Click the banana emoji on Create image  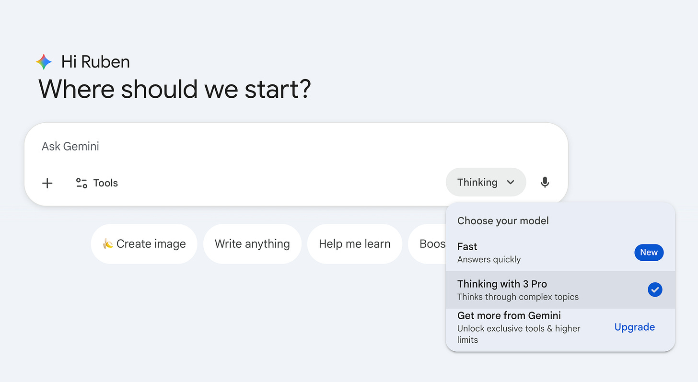point(108,244)
